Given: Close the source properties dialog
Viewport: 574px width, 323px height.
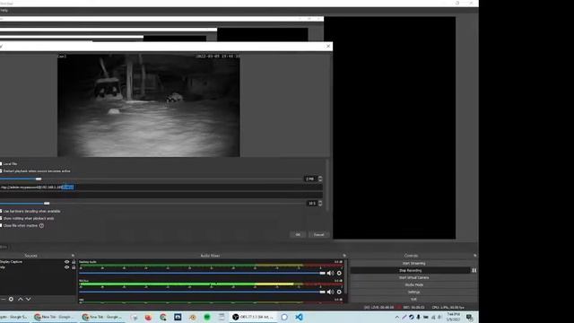Looking at the screenshot, I should 328,46.
